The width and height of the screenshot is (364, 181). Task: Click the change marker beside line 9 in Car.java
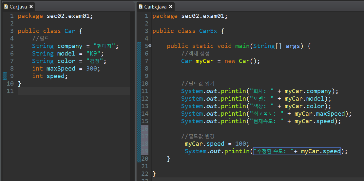point(5,76)
